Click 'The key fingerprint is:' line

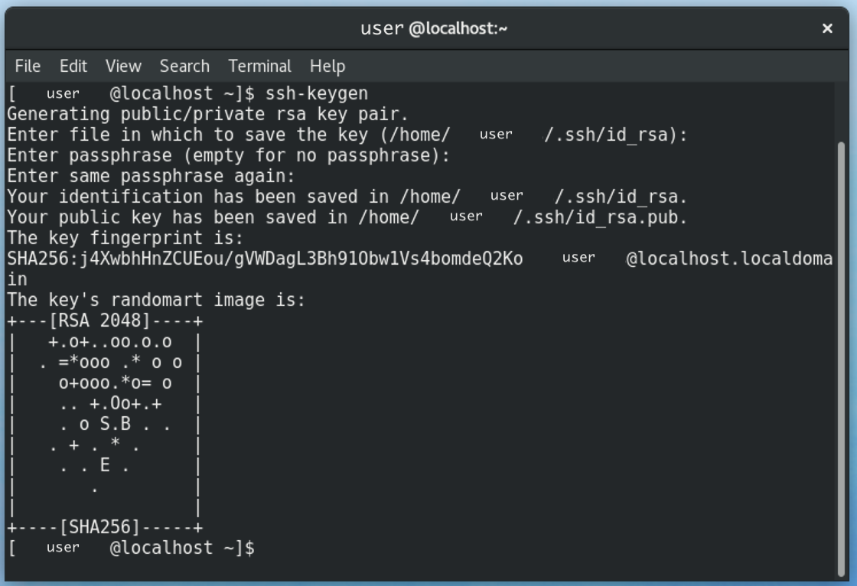coord(125,238)
